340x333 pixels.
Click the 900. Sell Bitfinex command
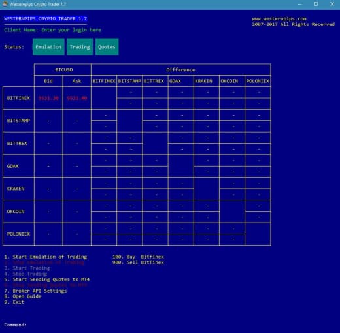(138, 262)
